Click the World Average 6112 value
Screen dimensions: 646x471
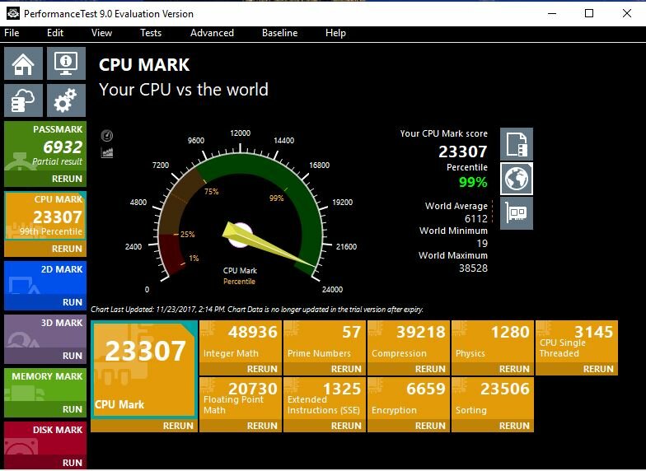coord(476,219)
